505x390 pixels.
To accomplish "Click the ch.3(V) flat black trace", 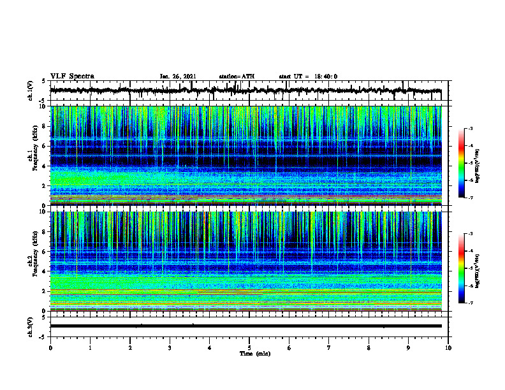I will (x=246, y=326).
